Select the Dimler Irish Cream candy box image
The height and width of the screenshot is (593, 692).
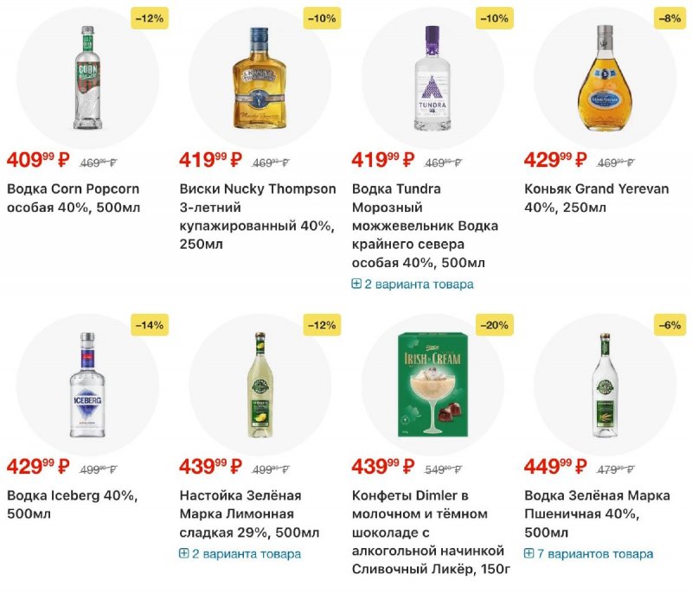(432, 381)
